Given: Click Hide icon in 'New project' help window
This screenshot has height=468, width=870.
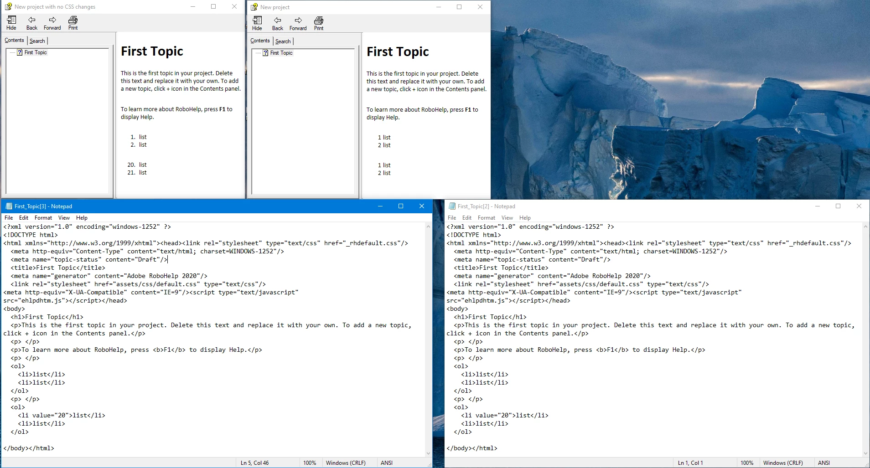Looking at the screenshot, I should click(x=257, y=21).
